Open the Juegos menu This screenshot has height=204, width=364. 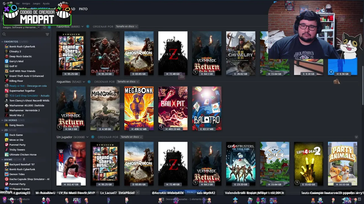36,3
